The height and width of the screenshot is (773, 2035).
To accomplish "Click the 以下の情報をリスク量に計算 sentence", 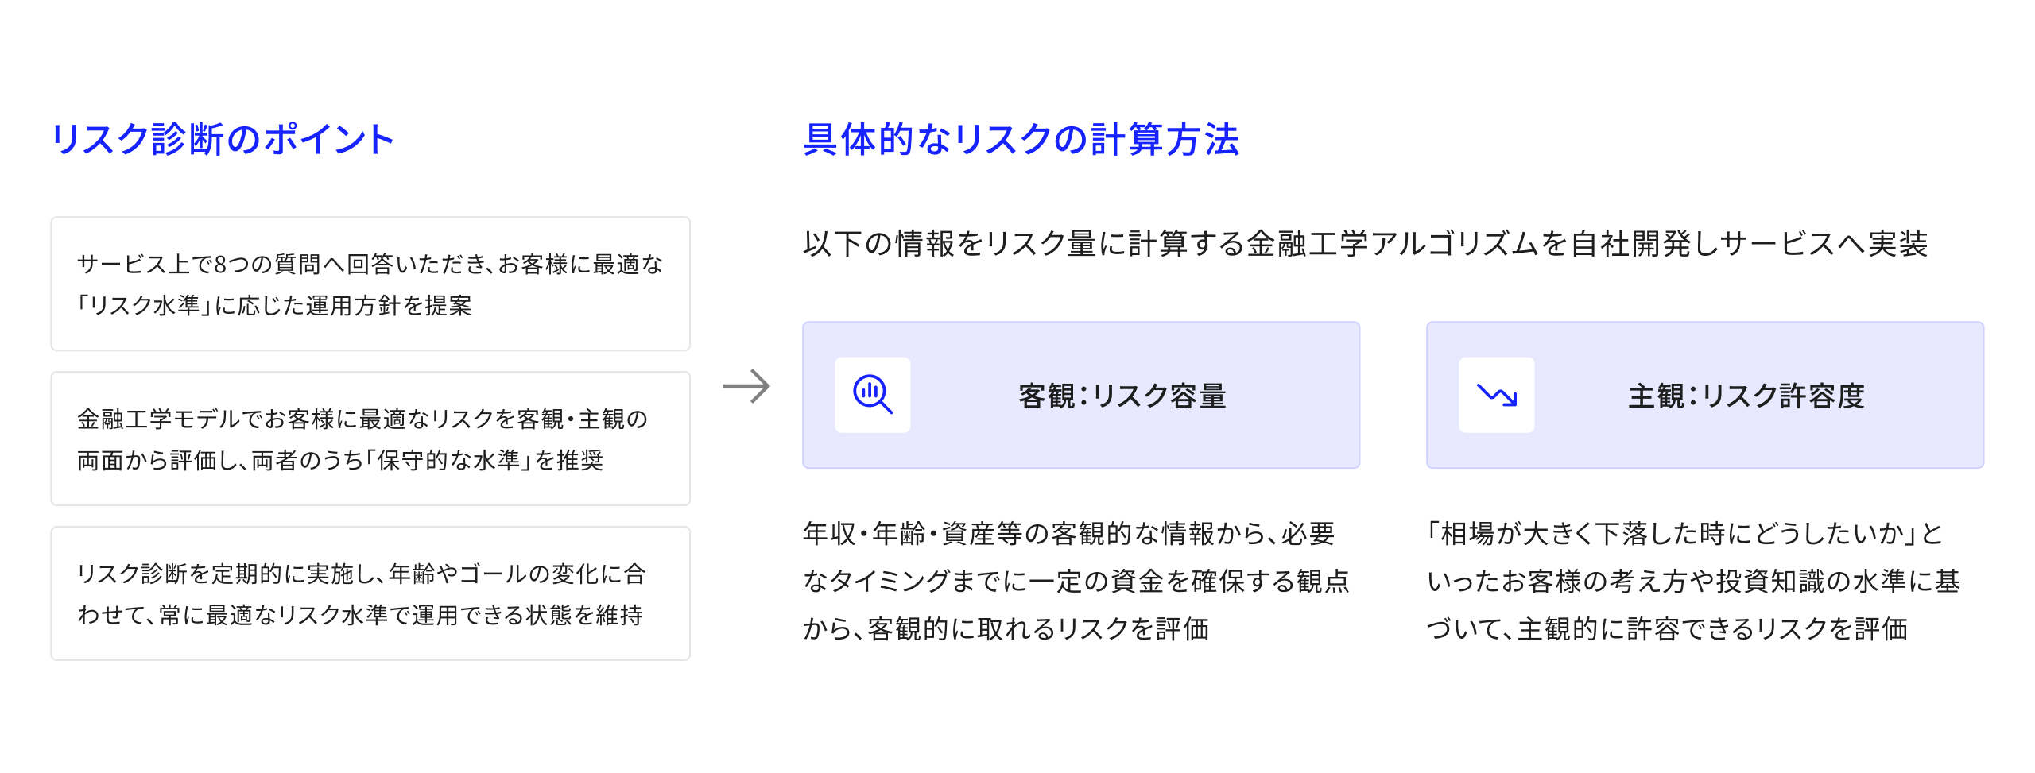I will click(1365, 244).
